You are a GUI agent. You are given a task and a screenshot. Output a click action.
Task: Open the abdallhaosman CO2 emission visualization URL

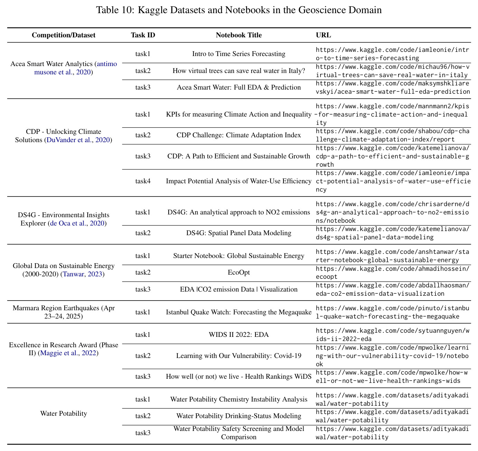pos(393,289)
